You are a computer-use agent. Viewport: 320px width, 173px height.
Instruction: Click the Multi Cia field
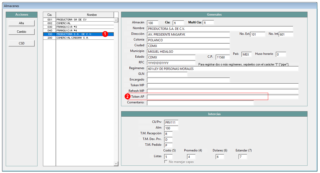(208, 23)
